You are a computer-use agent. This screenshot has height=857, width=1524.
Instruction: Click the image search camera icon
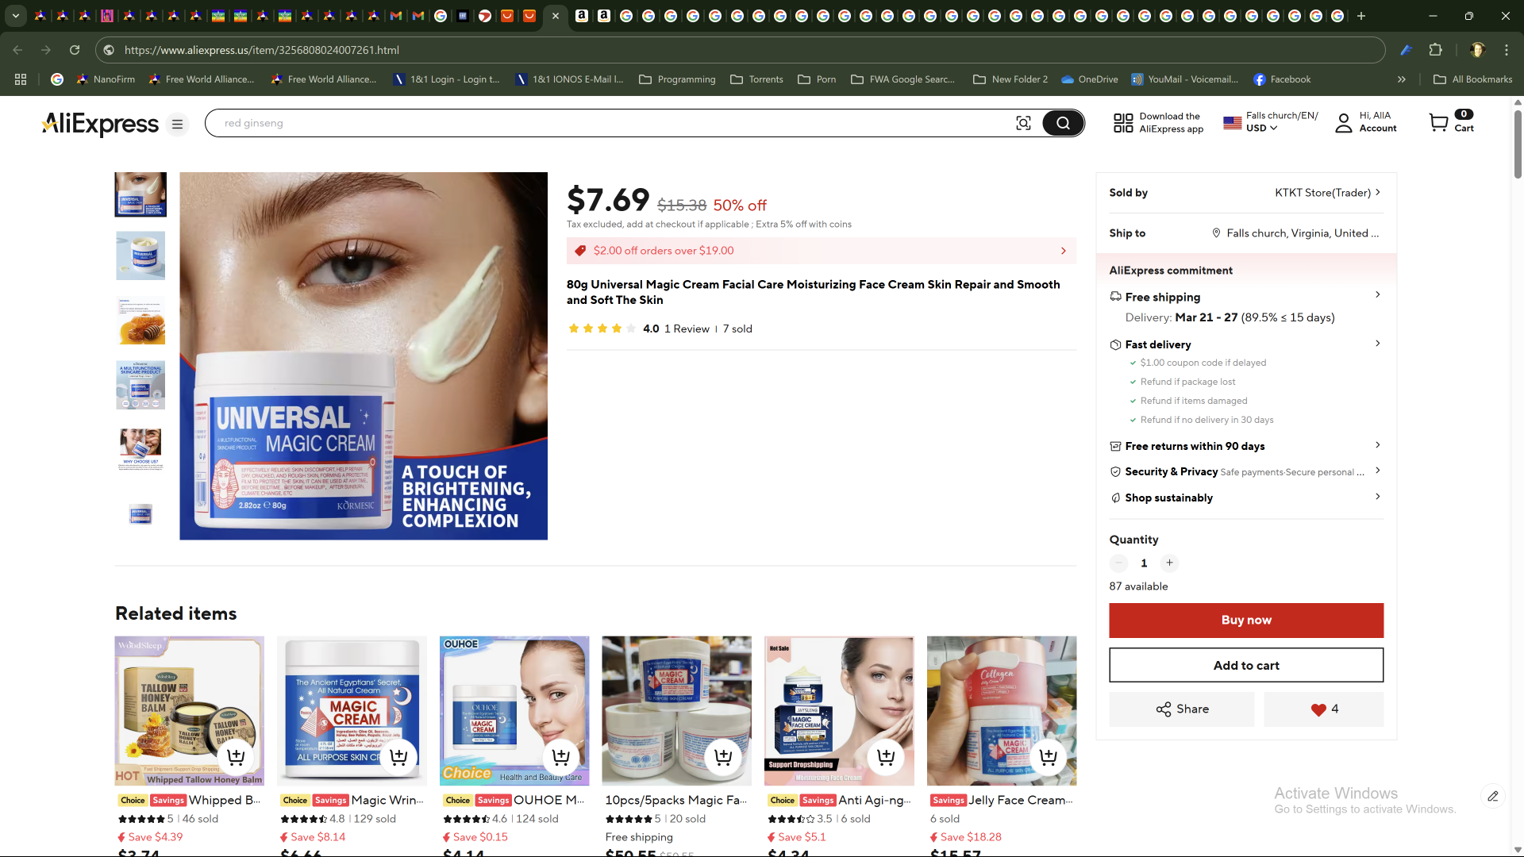[x=1023, y=123]
